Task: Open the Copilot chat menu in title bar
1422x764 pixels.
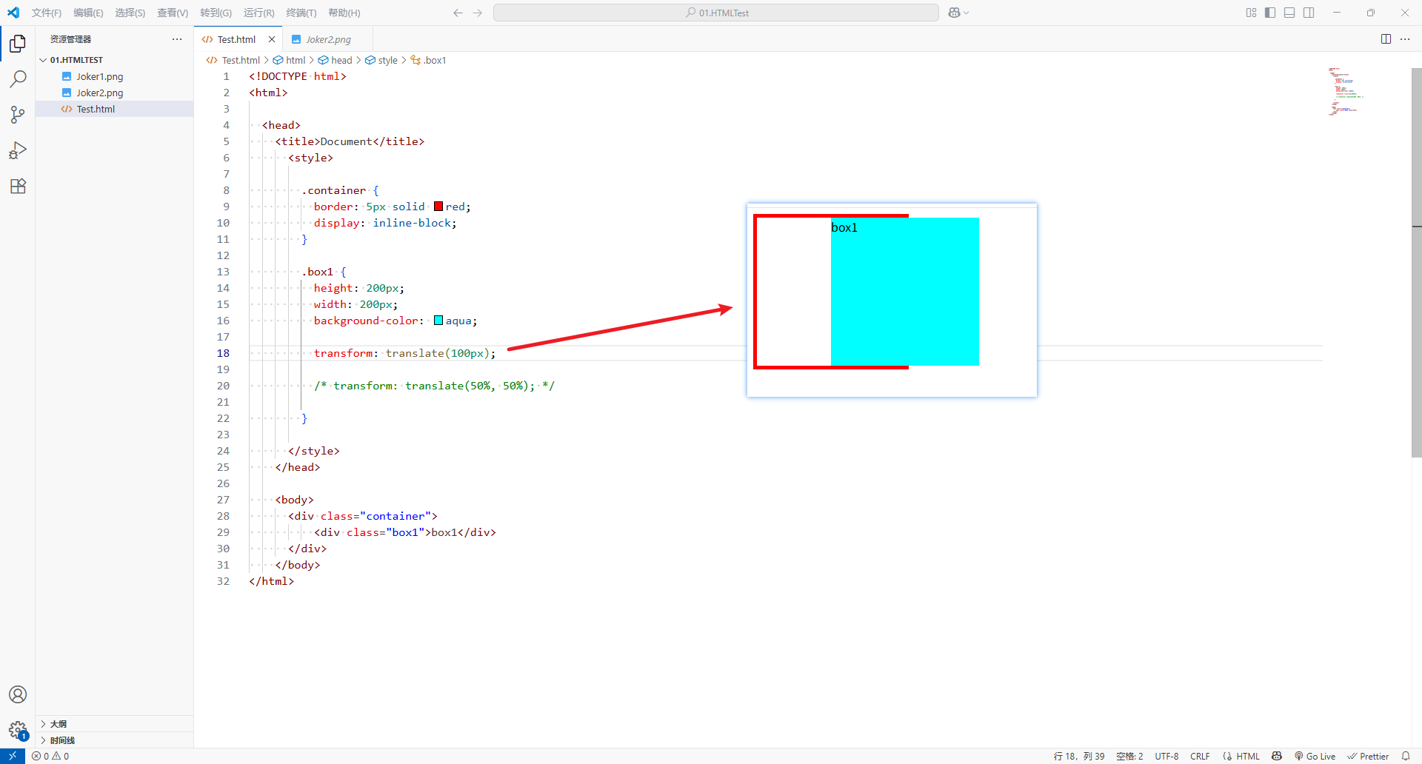Action: [x=958, y=13]
